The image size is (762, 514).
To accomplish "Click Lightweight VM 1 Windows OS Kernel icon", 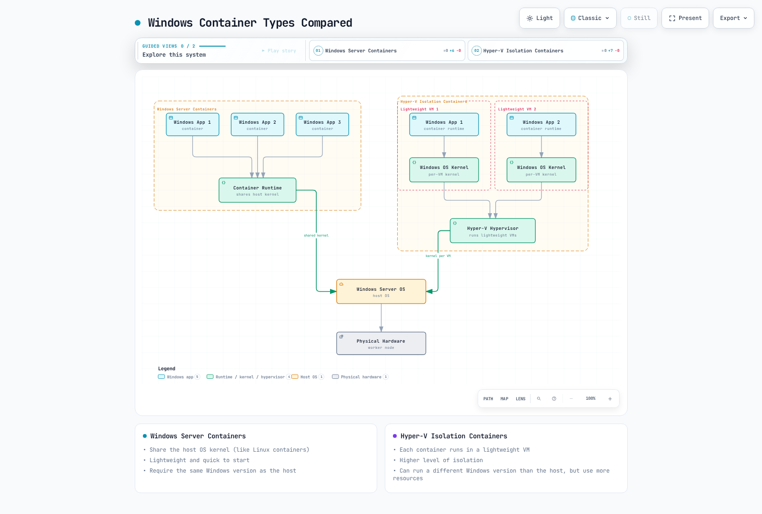I will 414,162.
